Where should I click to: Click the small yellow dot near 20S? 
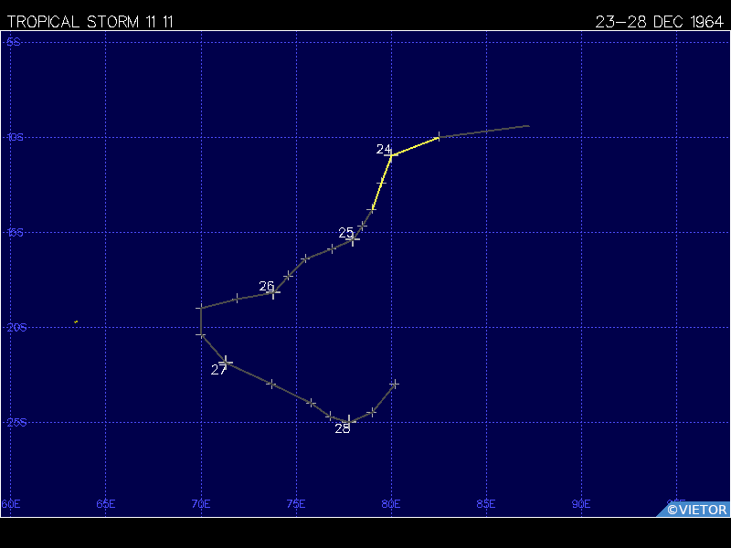[x=76, y=321]
